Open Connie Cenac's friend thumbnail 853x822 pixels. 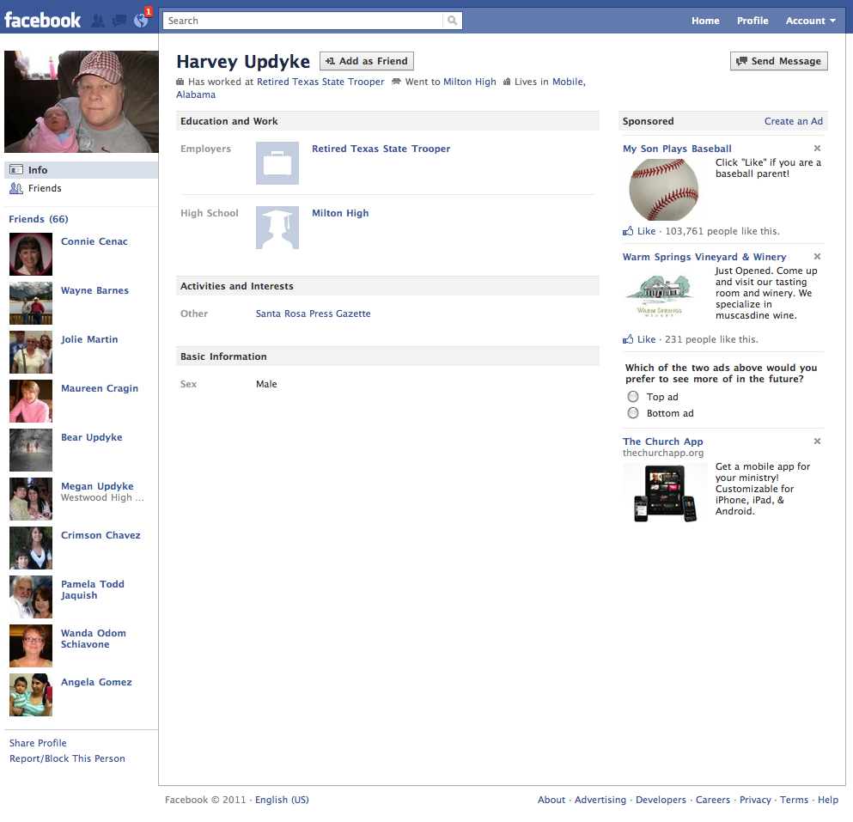[31, 254]
